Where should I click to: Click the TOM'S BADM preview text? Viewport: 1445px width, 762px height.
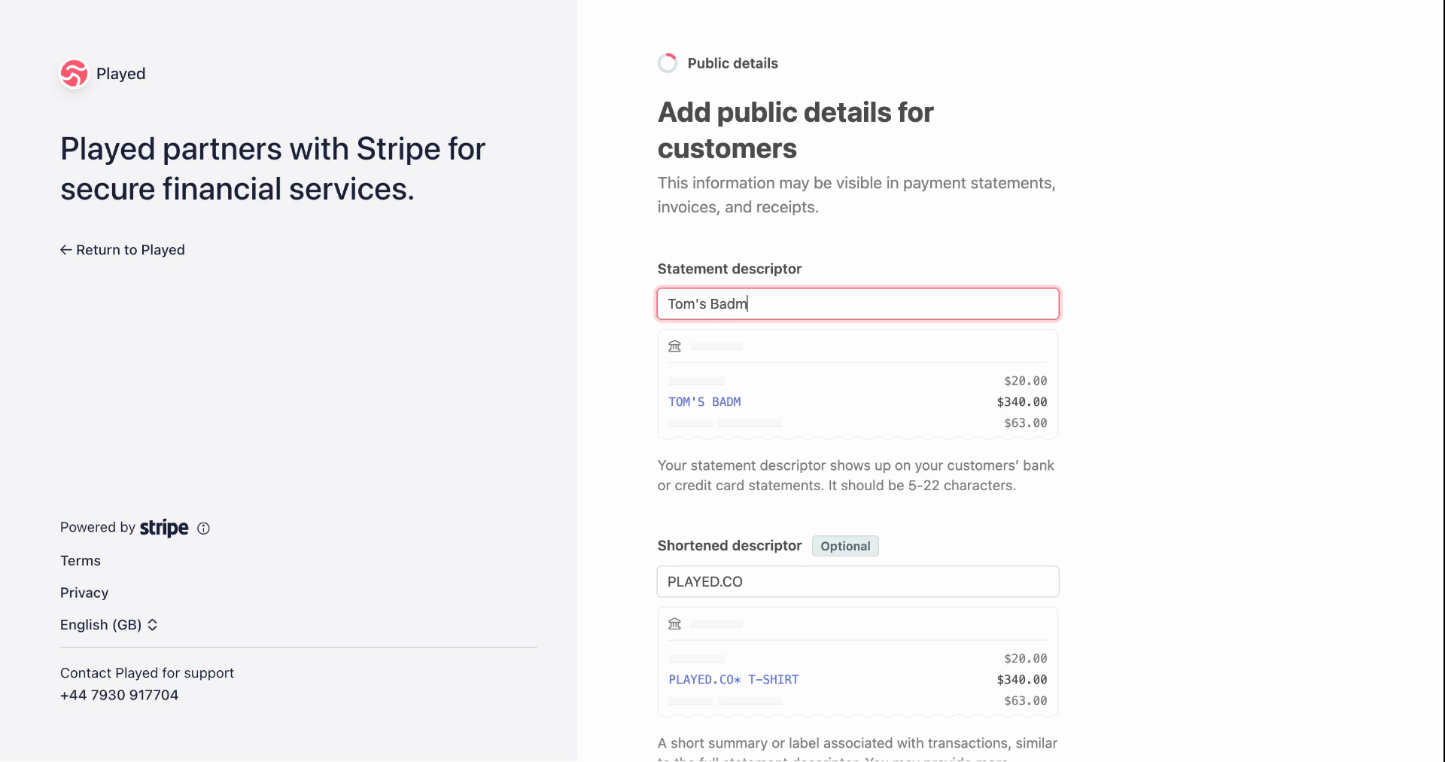point(704,402)
